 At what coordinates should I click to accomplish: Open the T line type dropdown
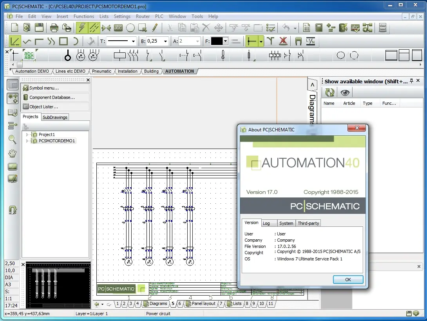[x=133, y=41]
